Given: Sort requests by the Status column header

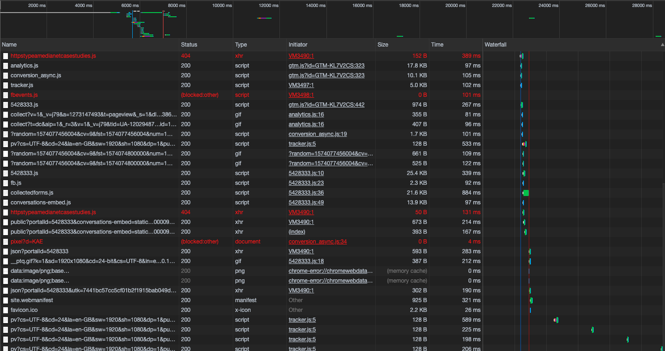Looking at the screenshot, I should [x=206, y=45].
